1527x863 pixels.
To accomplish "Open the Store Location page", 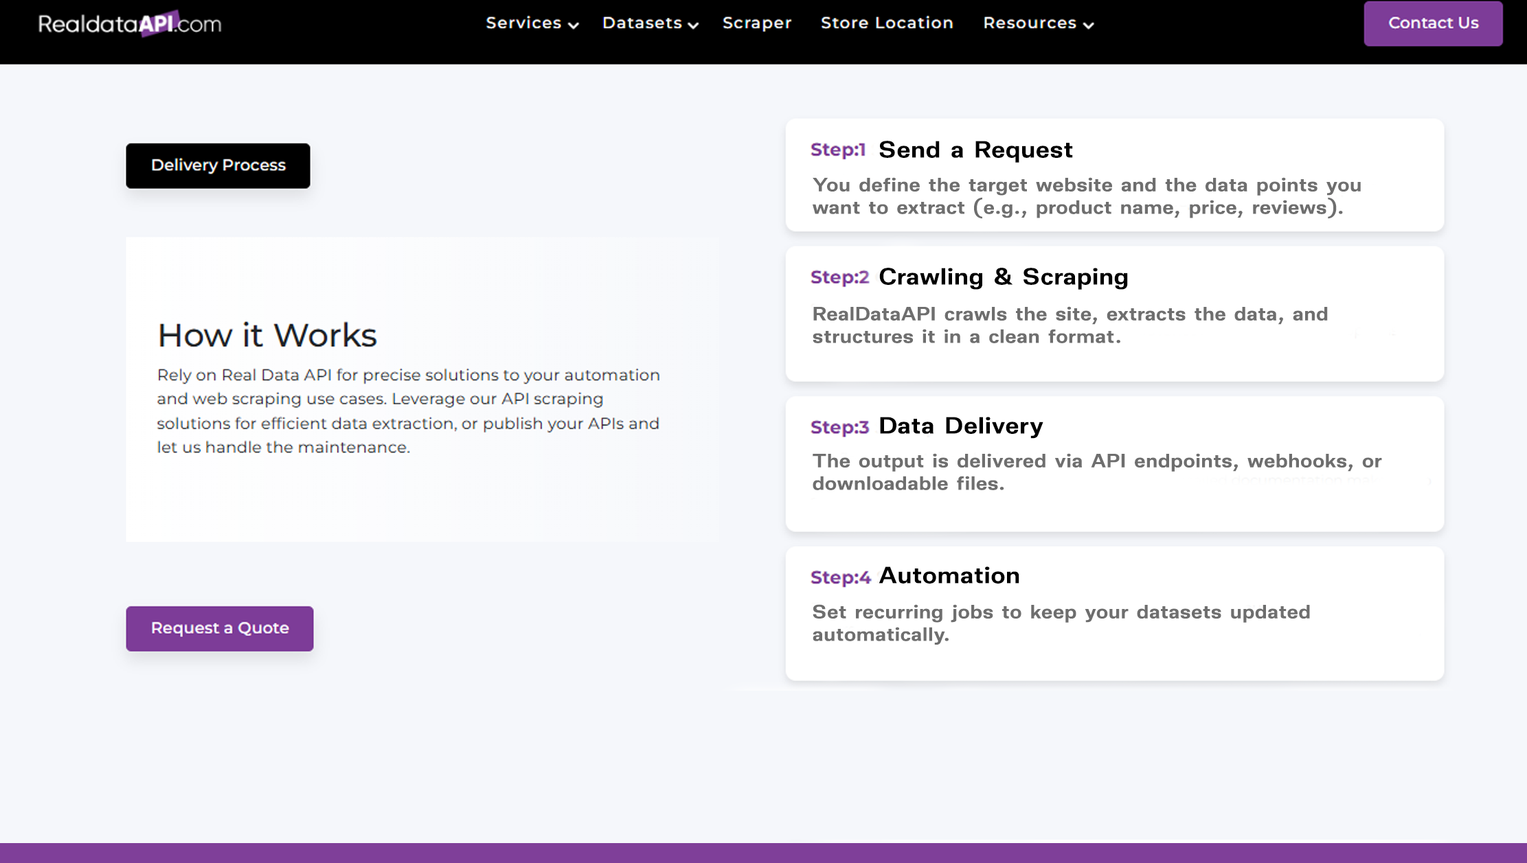I will tap(887, 23).
